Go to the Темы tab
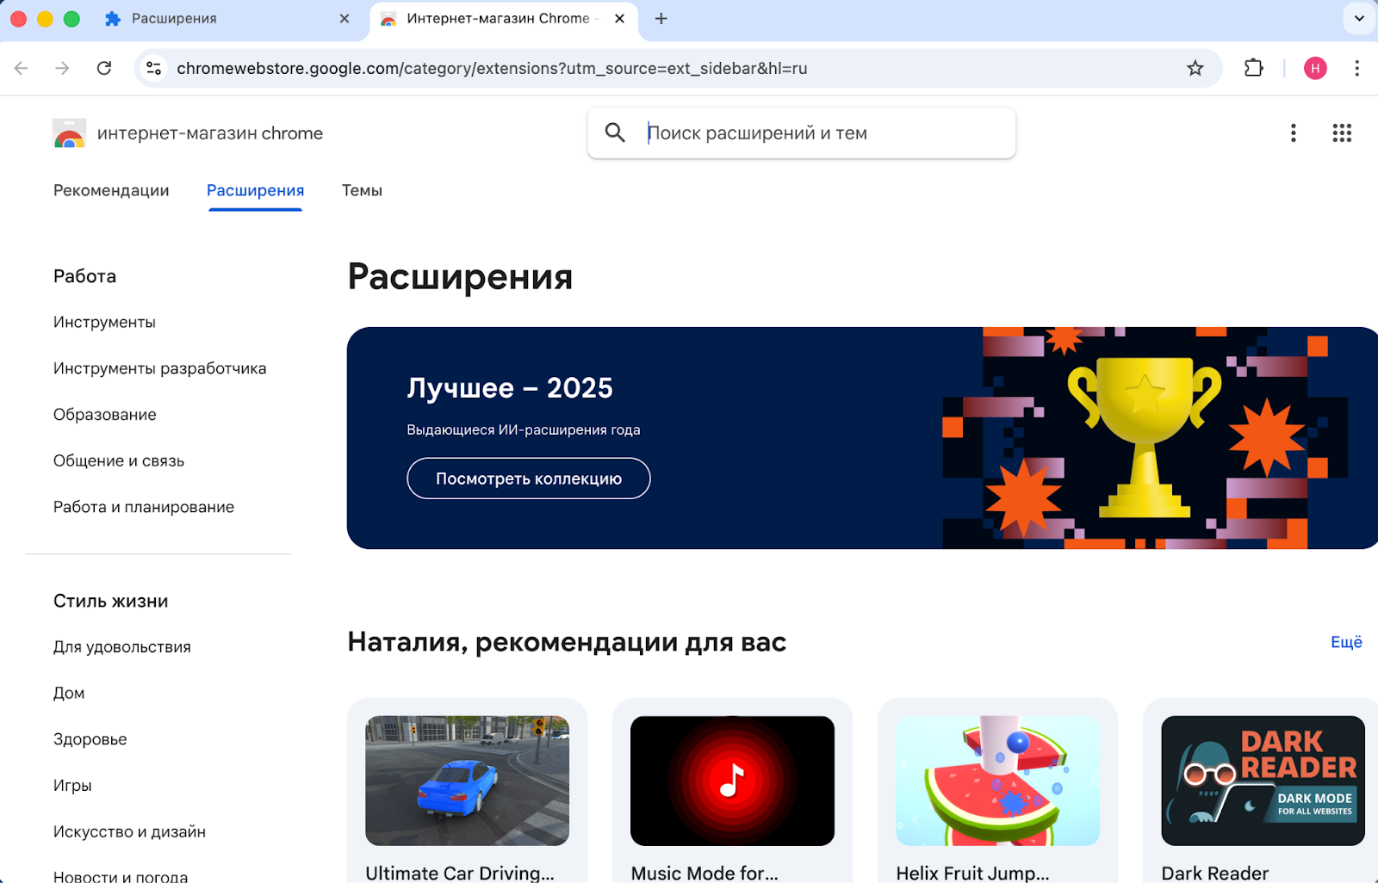 click(x=362, y=190)
